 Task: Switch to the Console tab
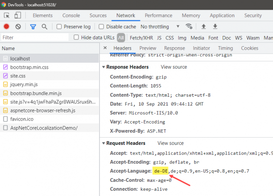pyautogui.click(x=71, y=16)
